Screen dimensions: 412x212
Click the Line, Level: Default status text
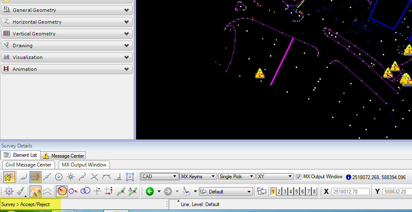200,204
